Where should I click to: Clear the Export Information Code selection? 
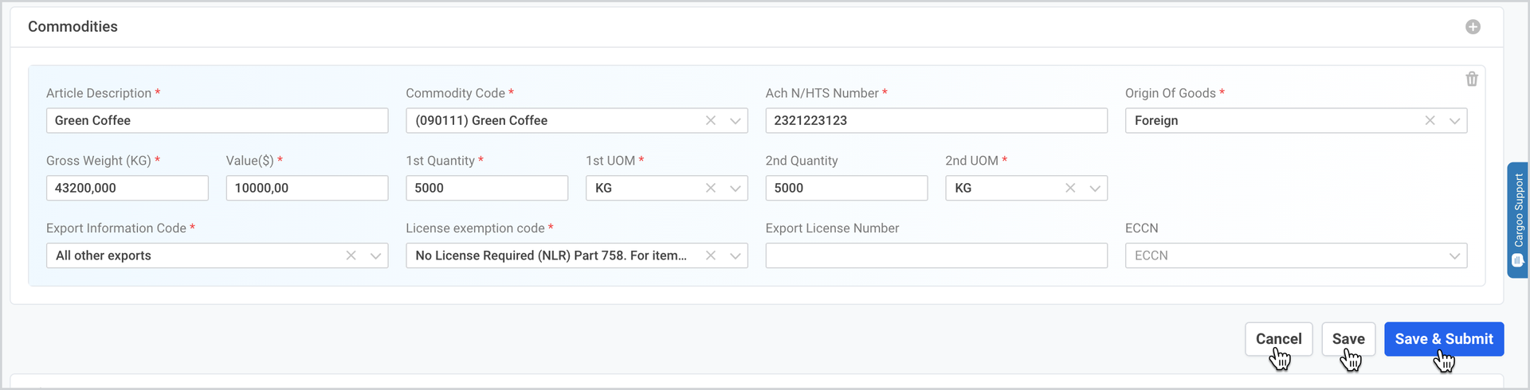(351, 255)
